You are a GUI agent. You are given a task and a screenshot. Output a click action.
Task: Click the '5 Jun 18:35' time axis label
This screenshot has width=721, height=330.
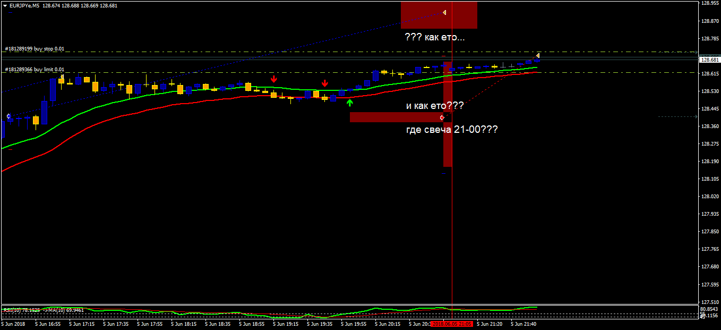point(218,323)
